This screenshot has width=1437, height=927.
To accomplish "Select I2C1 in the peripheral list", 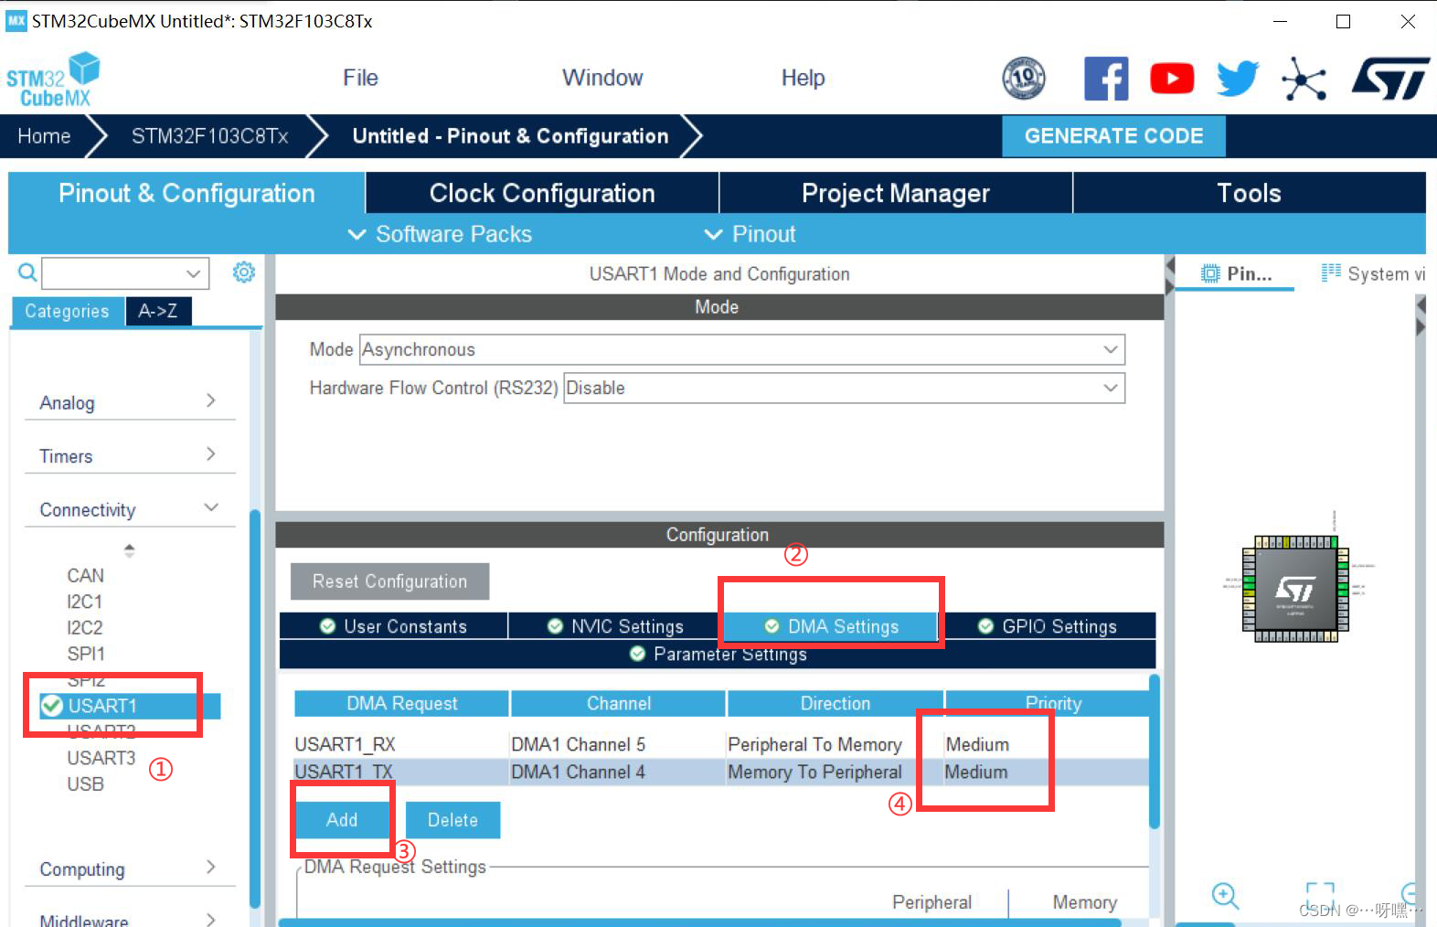I will 84,602.
